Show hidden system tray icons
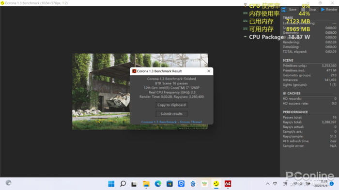339x190 pixels. coord(268,184)
